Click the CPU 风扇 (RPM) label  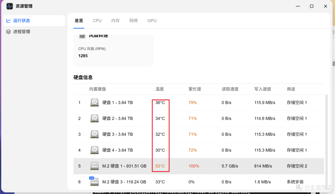[92, 48]
